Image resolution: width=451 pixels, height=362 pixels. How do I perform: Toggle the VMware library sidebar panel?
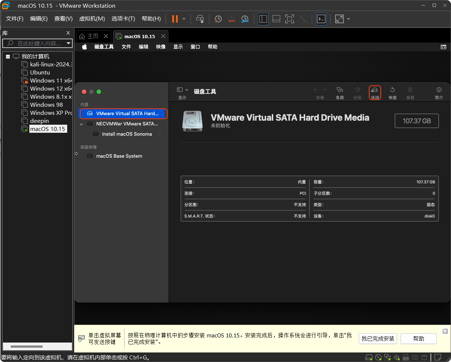(x=263, y=19)
